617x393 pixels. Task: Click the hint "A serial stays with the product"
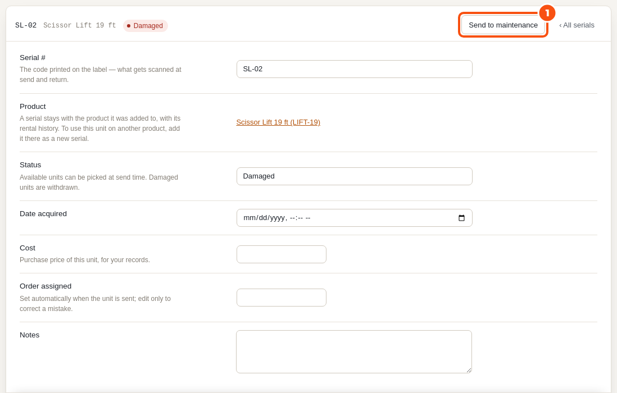[100, 129]
